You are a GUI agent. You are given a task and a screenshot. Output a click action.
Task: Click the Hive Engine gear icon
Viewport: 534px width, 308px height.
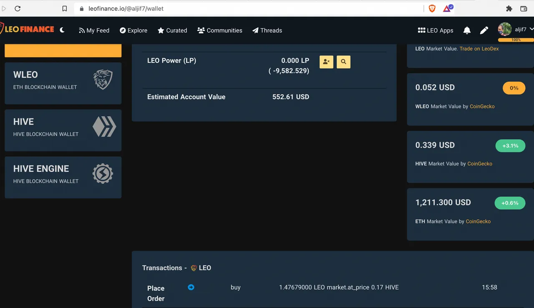pos(103,174)
